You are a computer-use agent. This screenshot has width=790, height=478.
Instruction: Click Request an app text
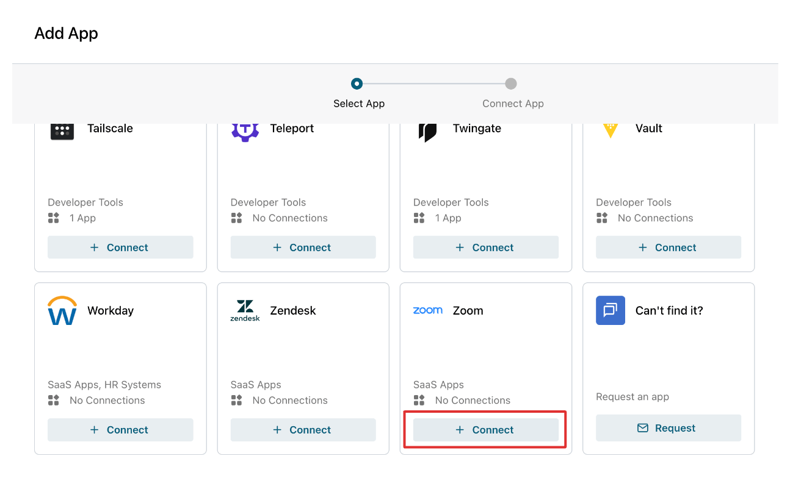pos(632,397)
